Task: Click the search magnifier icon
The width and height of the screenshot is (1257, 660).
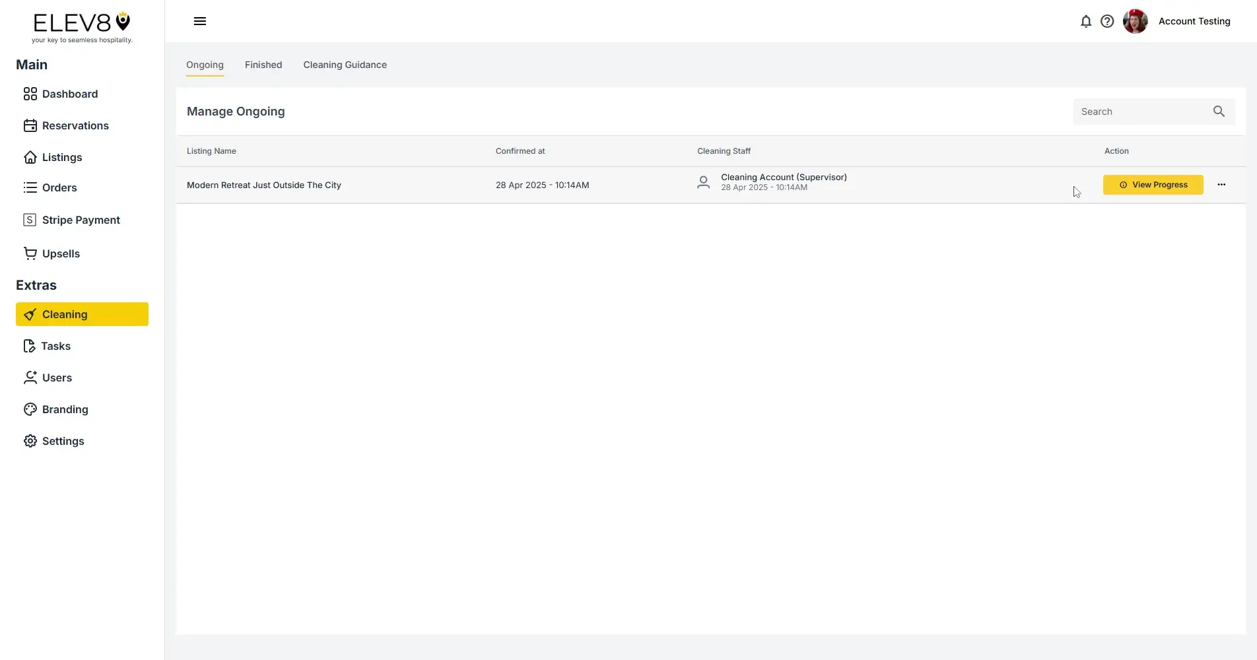Action: (x=1219, y=112)
